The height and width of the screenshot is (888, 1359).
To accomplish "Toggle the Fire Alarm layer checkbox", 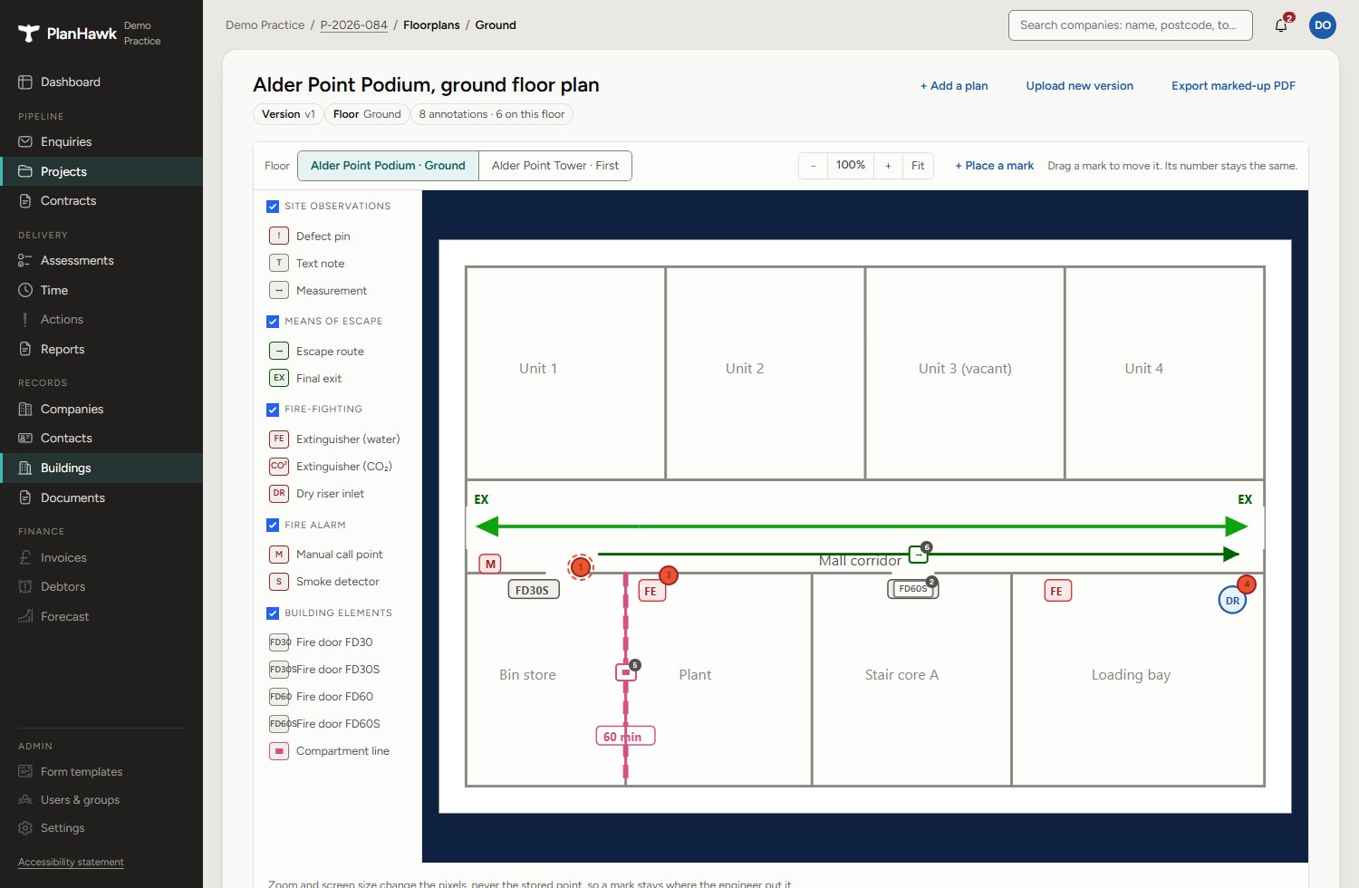I will tap(273, 525).
